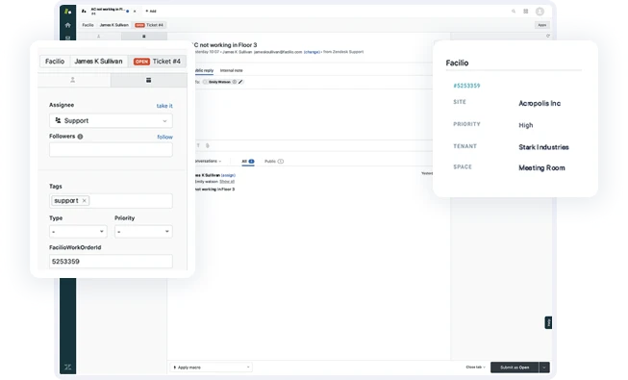628x380 pixels.
Task: Expand the submit status arrow next to Submit as Open
Action: [544, 367]
